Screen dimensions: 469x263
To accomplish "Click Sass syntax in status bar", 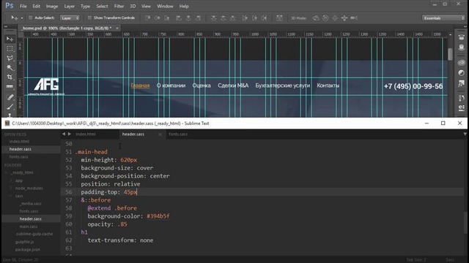I will coord(450,260).
